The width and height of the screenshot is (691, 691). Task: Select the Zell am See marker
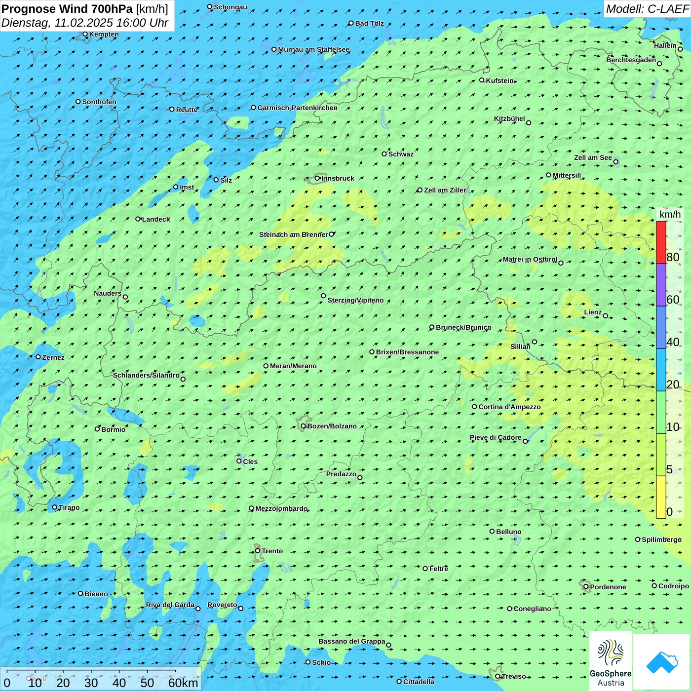[x=615, y=162]
